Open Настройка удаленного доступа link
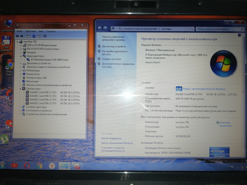 click(115, 53)
